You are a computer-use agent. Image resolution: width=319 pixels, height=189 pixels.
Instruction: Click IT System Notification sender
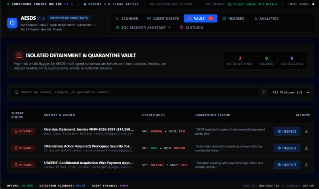(x=88, y=150)
